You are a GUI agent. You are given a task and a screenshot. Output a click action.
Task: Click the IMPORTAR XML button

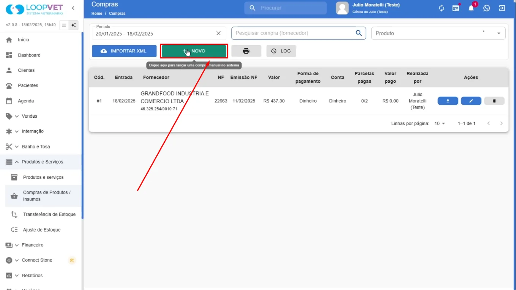(124, 51)
